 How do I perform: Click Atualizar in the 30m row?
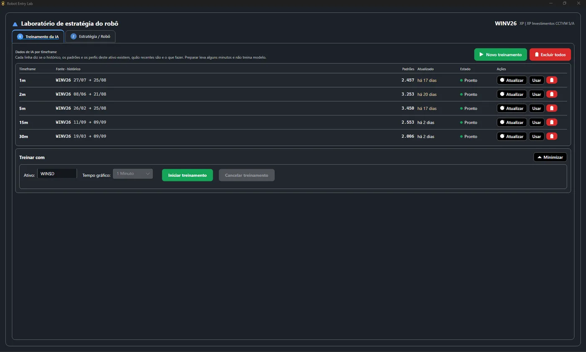pos(511,136)
